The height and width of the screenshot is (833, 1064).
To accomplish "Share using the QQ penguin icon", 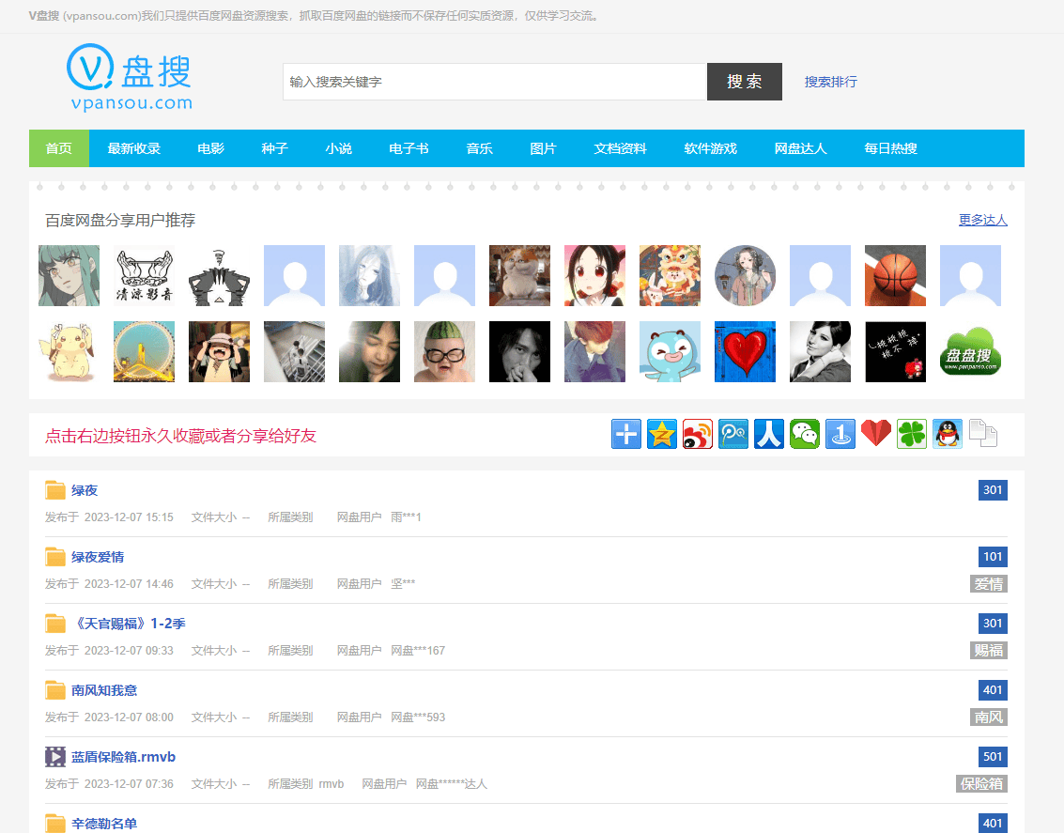I will pyautogui.click(x=948, y=434).
